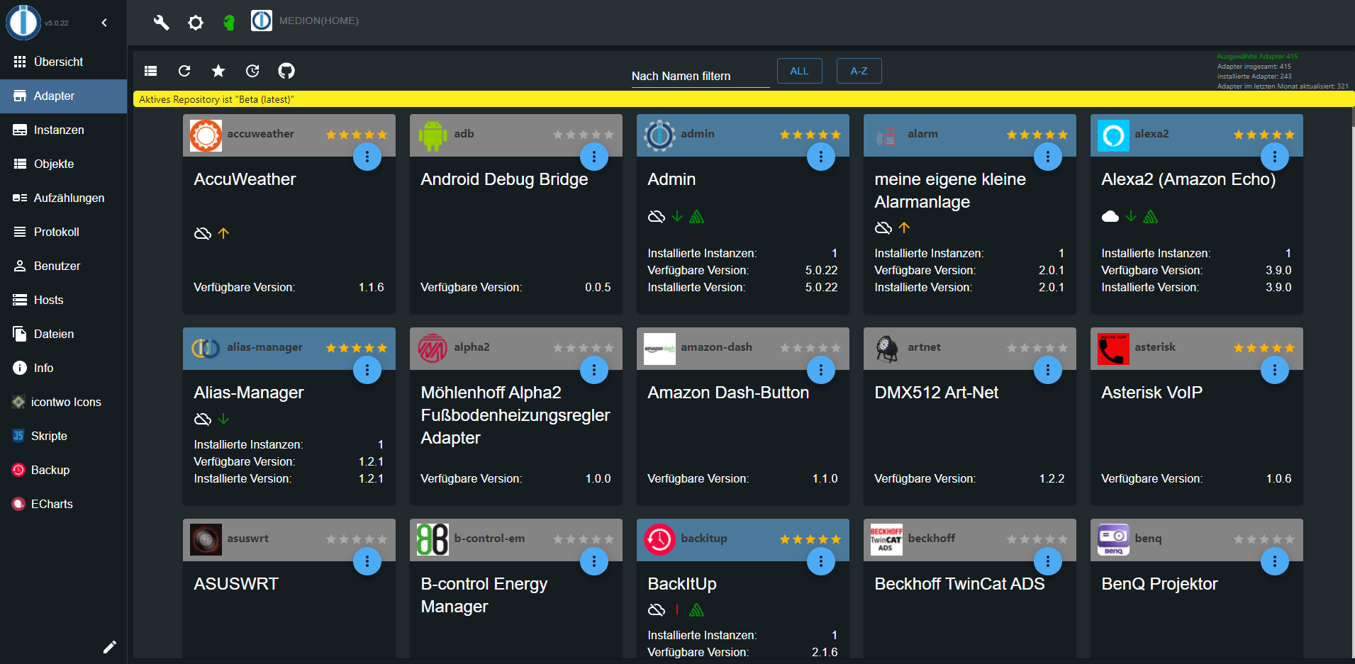Open Aufzählungen in sidebar
The height and width of the screenshot is (664, 1355).
click(64, 198)
